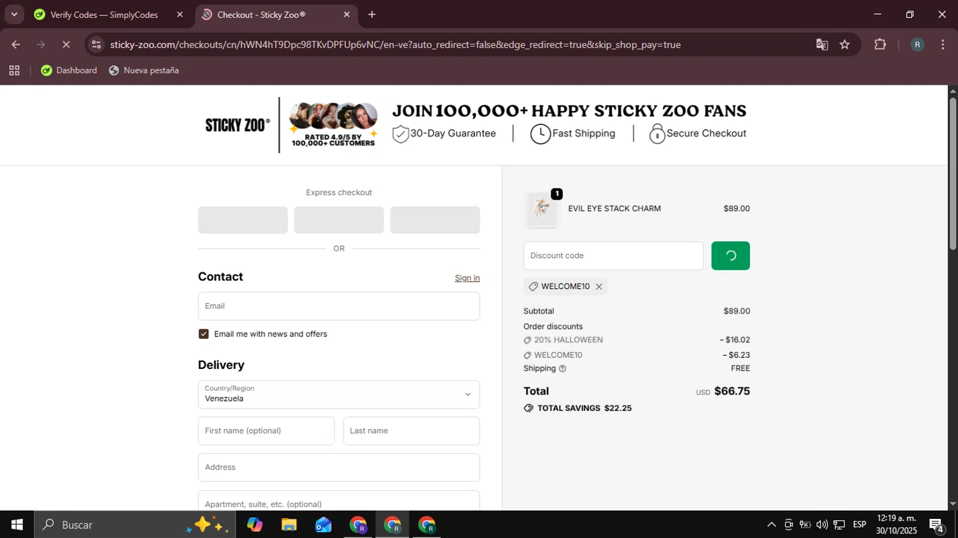The height and width of the screenshot is (538, 958).
Task: Toggle Email me with news and offers
Action: point(204,334)
